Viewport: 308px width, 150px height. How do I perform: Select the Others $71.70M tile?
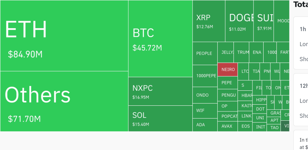(x=64, y=101)
